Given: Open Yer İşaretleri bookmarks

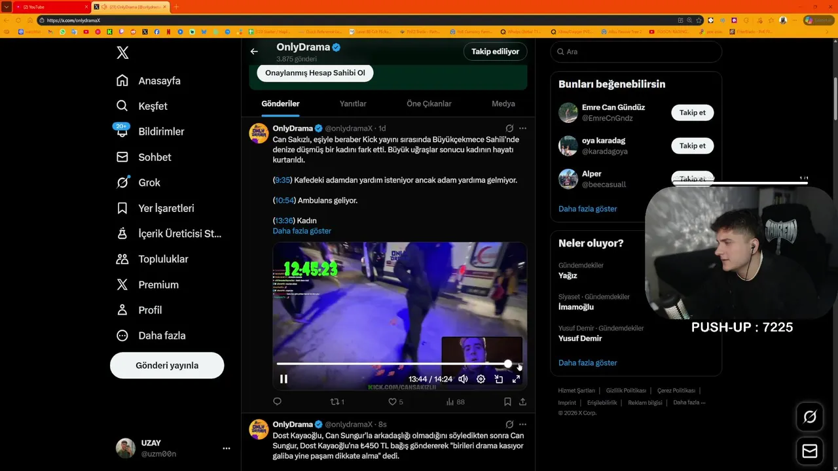Looking at the screenshot, I should pos(155,208).
